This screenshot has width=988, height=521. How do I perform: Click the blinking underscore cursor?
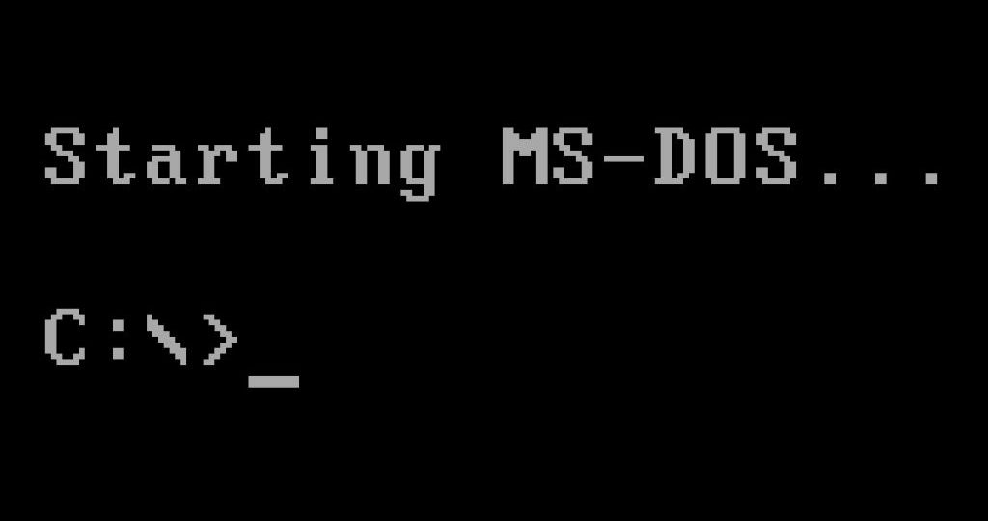[273, 381]
